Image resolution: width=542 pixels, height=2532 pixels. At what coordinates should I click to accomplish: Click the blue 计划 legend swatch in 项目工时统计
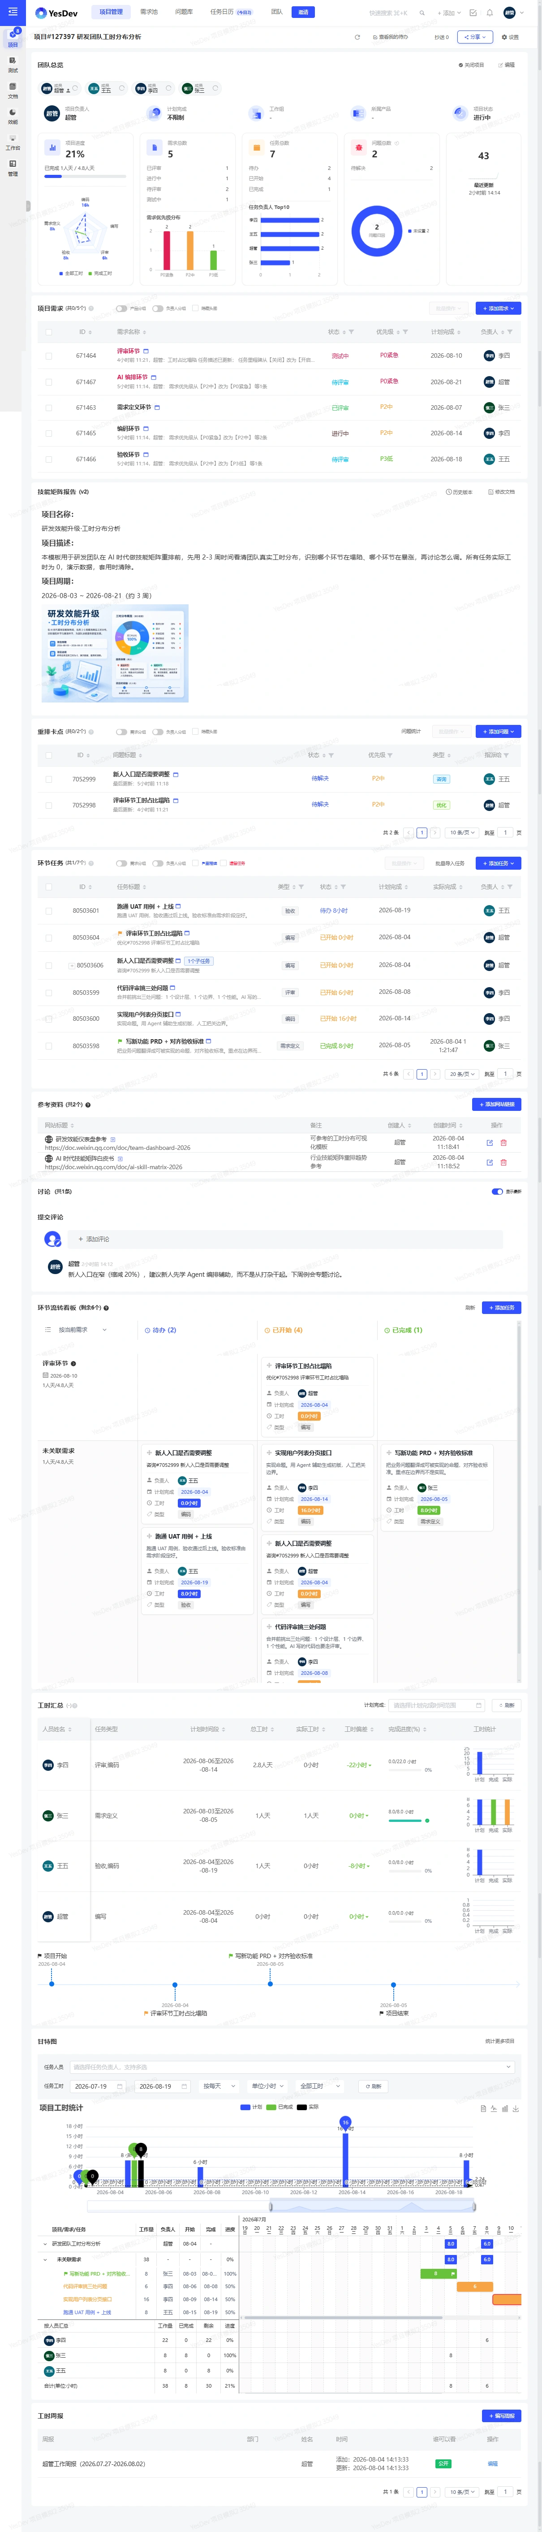245,2107
